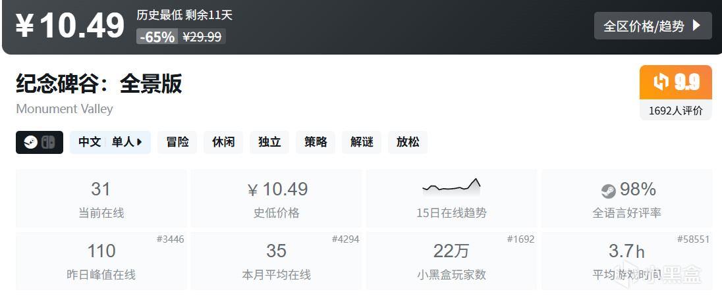722x296 pixels.
Task: Click the game title 纪念碑谷：全景版
Action: 99,83
